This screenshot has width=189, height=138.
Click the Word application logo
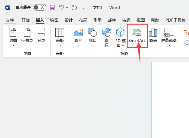tap(8, 8)
